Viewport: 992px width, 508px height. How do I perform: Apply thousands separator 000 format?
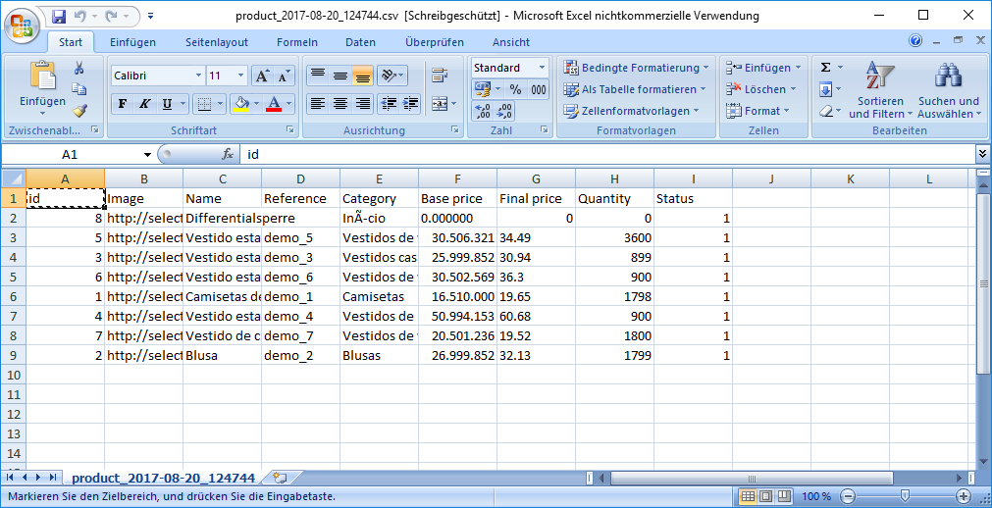538,89
